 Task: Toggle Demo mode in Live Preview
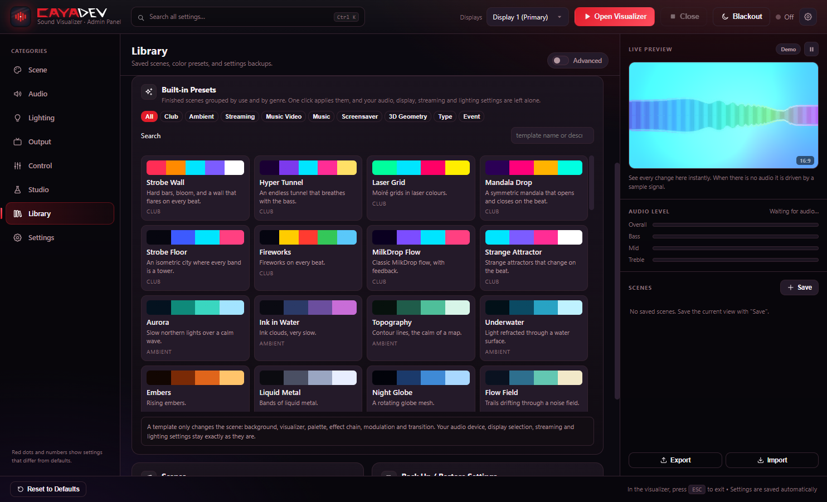788,50
